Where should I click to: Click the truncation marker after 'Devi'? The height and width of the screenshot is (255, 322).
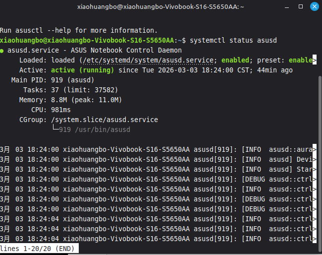tap(315, 159)
